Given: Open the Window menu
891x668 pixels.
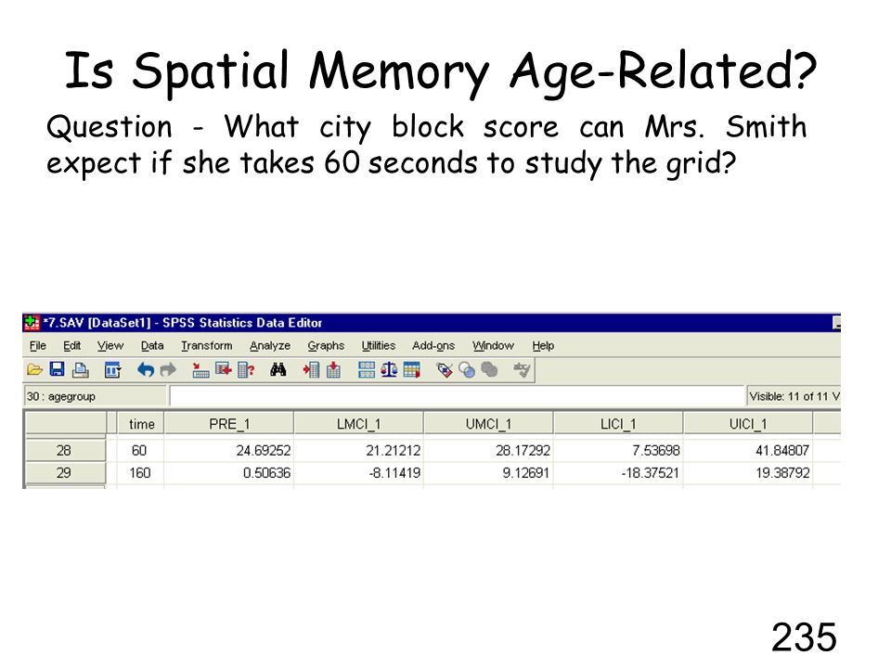Looking at the screenshot, I should click(493, 345).
